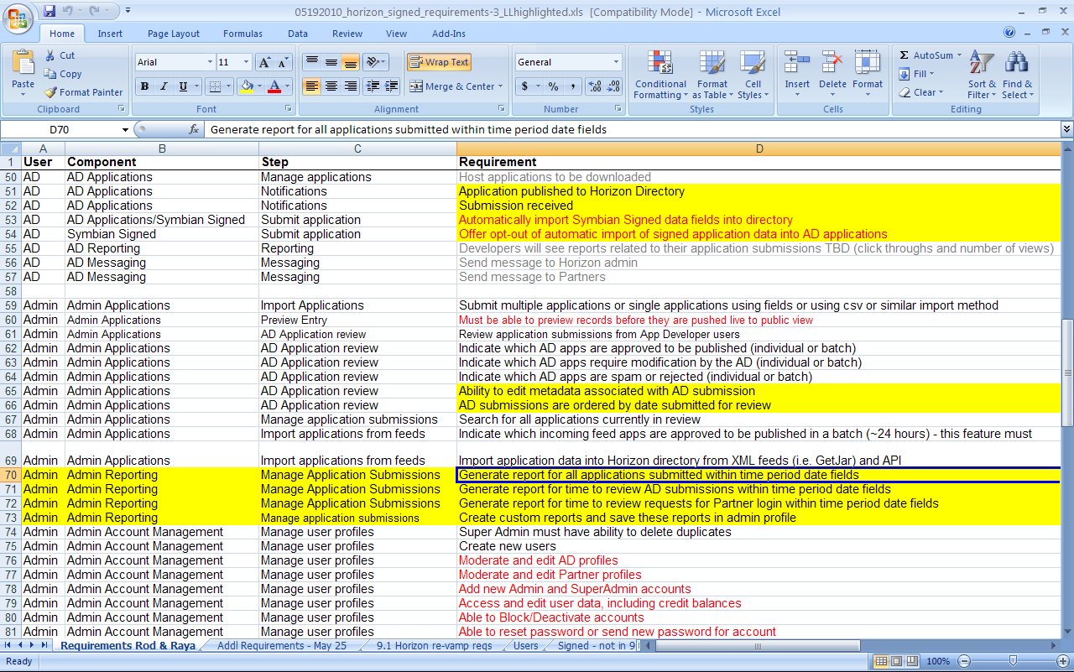Switch to the Users sheet tab
This screenshot has width=1074, height=672.
pos(526,646)
